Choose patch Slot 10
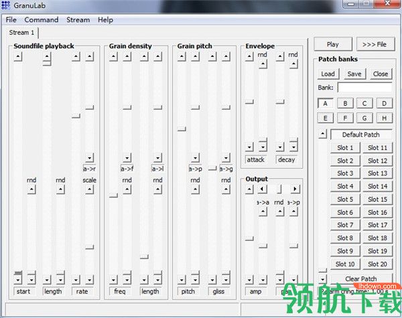This screenshot has height=318, width=402. tap(345, 264)
